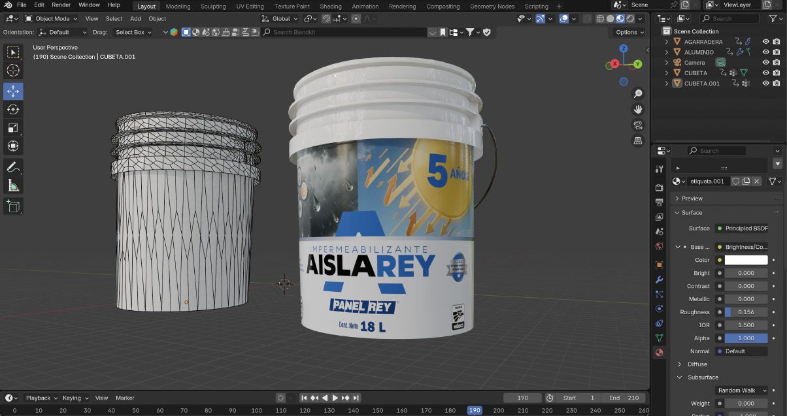Select the Add Cube tool
Viewport: 787px width, 416px height.
pos(13,206)
